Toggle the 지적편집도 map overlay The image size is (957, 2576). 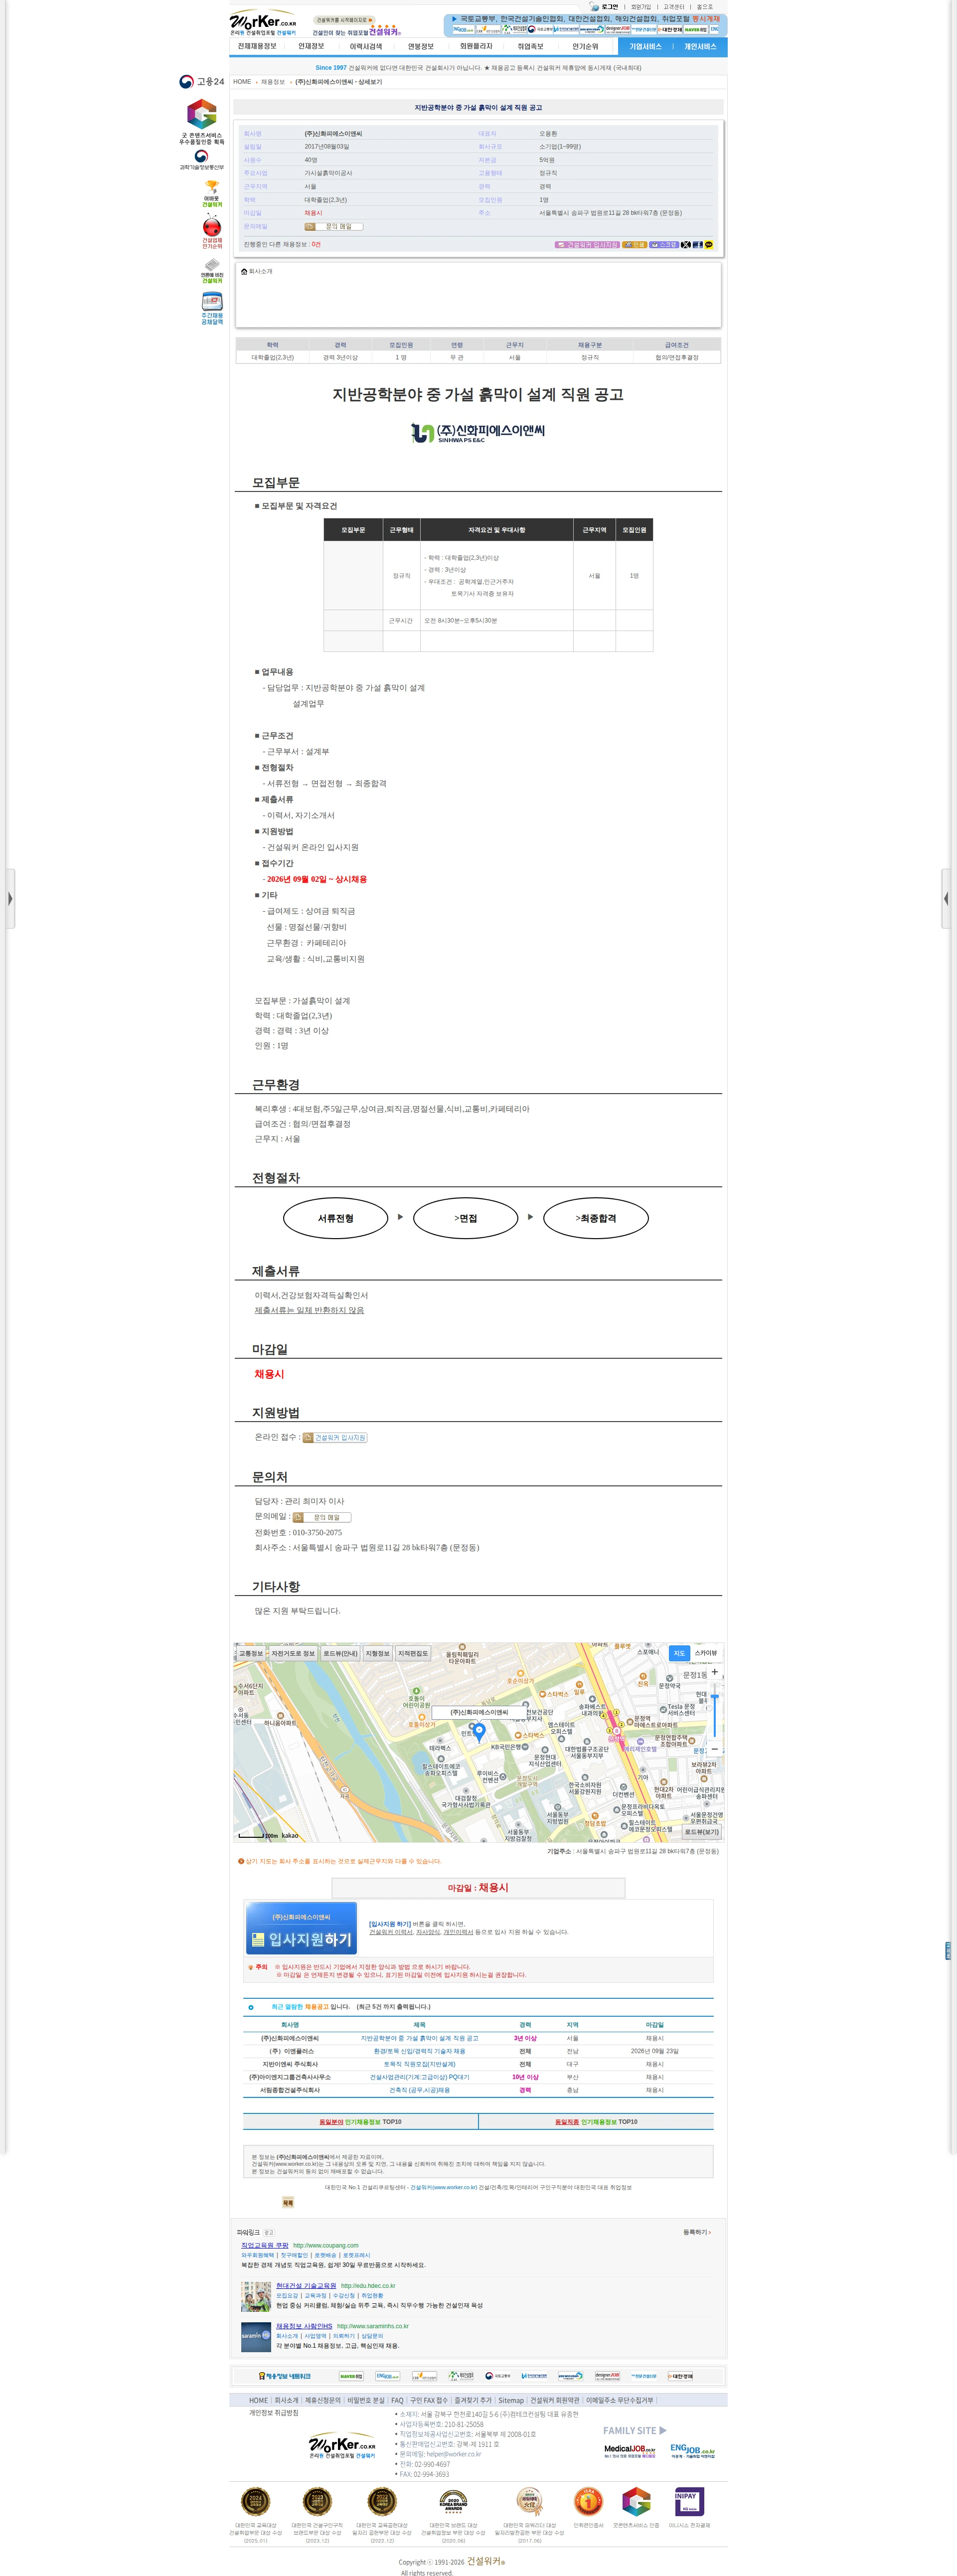pyautogui.click(x=413, y=1653)
